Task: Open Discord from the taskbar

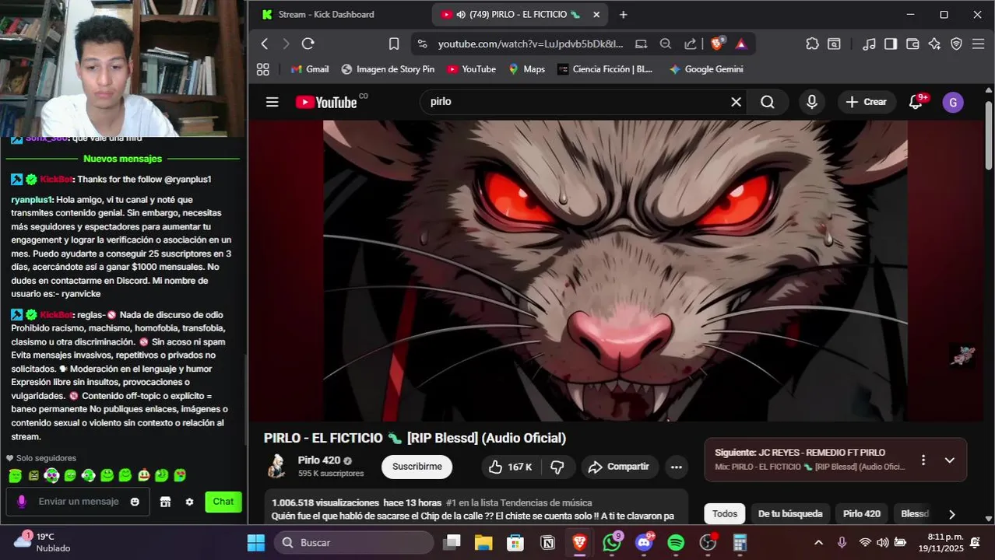Action: (x=644, y=542)
